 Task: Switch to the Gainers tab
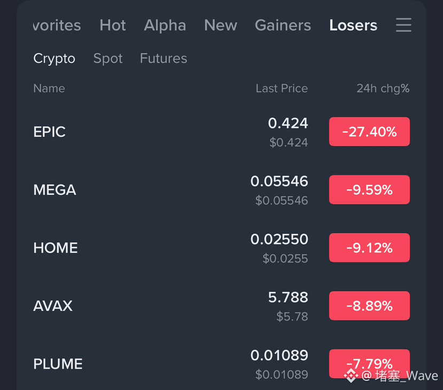[283, 25]
